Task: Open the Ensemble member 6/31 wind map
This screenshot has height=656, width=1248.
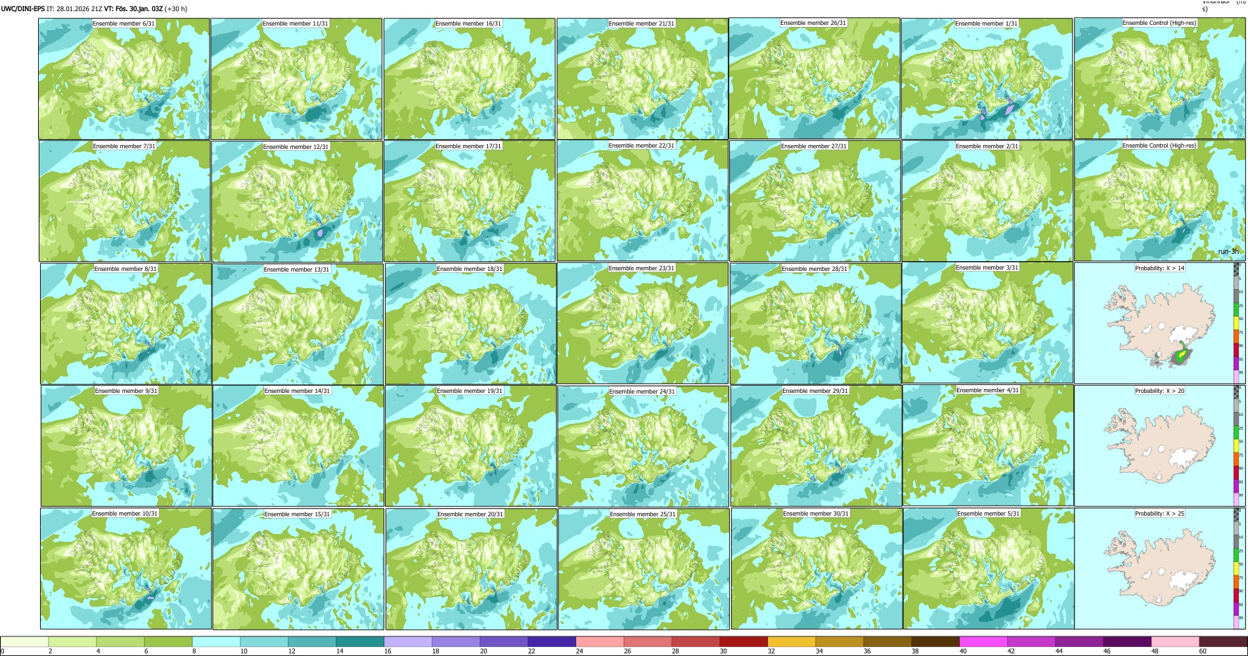Action: [x=124, y=79]
